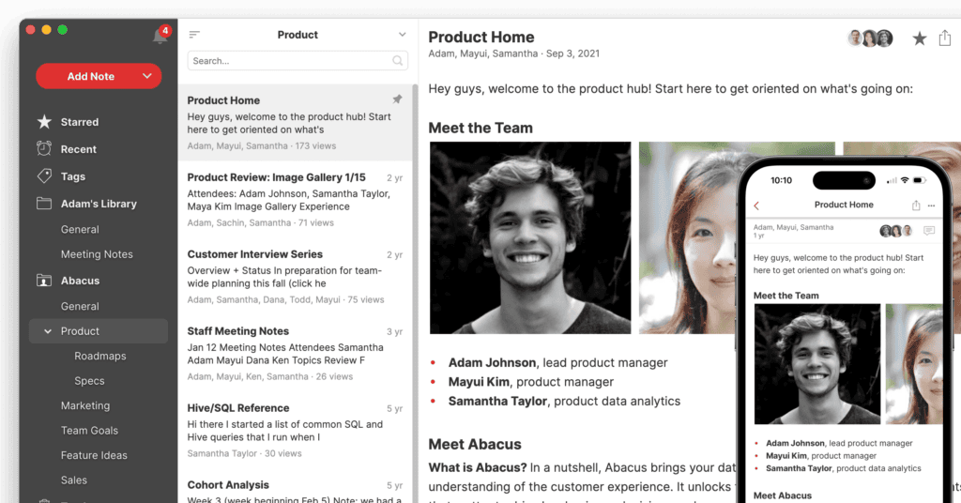Open the Specs subfolder
The height and width of the screenshot is (503, 961).
point(89,381)
